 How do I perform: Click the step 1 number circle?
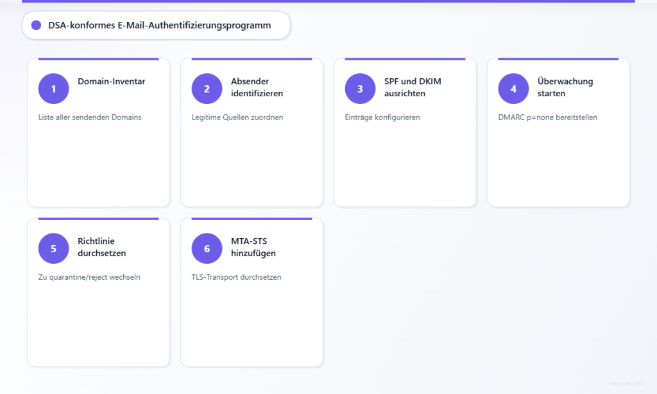click(x=54, y=89)
